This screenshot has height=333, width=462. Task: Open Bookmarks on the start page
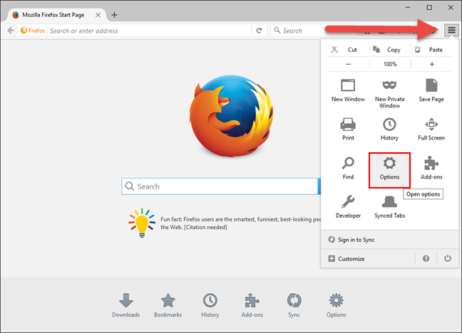click(x=168, y=305)
